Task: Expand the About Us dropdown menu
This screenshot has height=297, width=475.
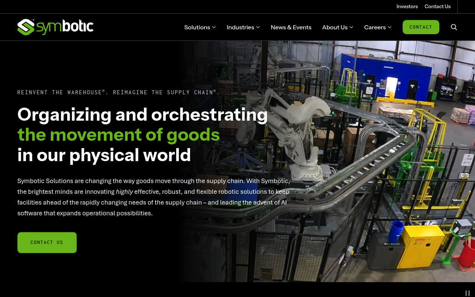Action: [x=338, y=27]
